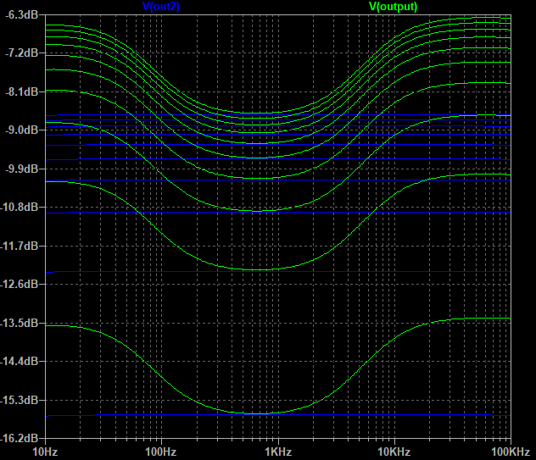Click the -7.2dB axis label

tap(21, 53)
